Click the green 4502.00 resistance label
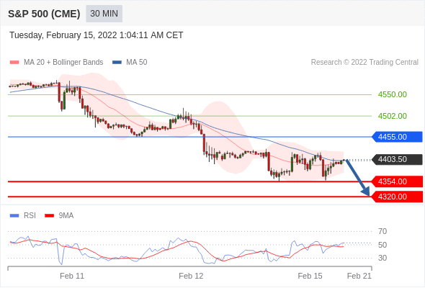The height and width of the screenshot is (288, 425). [392, 116]
